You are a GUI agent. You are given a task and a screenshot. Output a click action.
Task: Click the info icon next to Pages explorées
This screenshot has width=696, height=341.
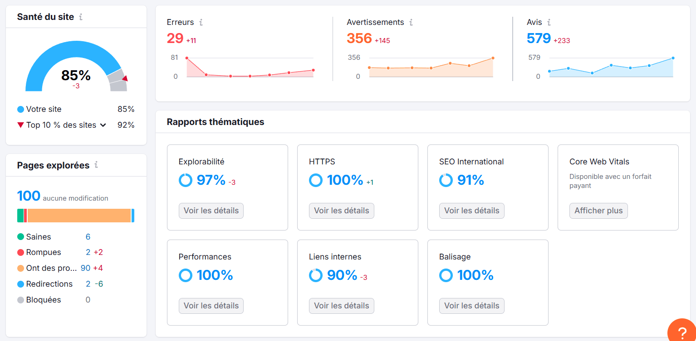(96, 165)
